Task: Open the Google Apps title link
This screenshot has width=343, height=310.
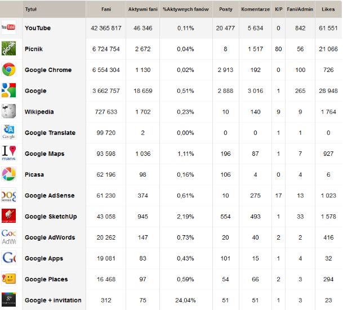Action: 44,258
